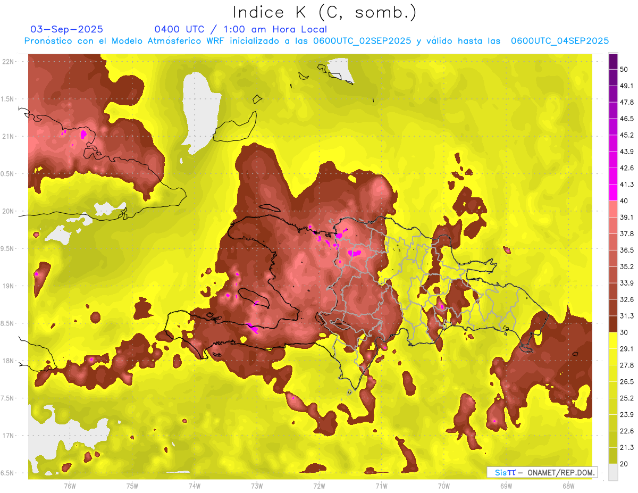Select the 19N latitude axis label
Screen dimensions: 638x493
pyautogui.click(x=9, y=286)
